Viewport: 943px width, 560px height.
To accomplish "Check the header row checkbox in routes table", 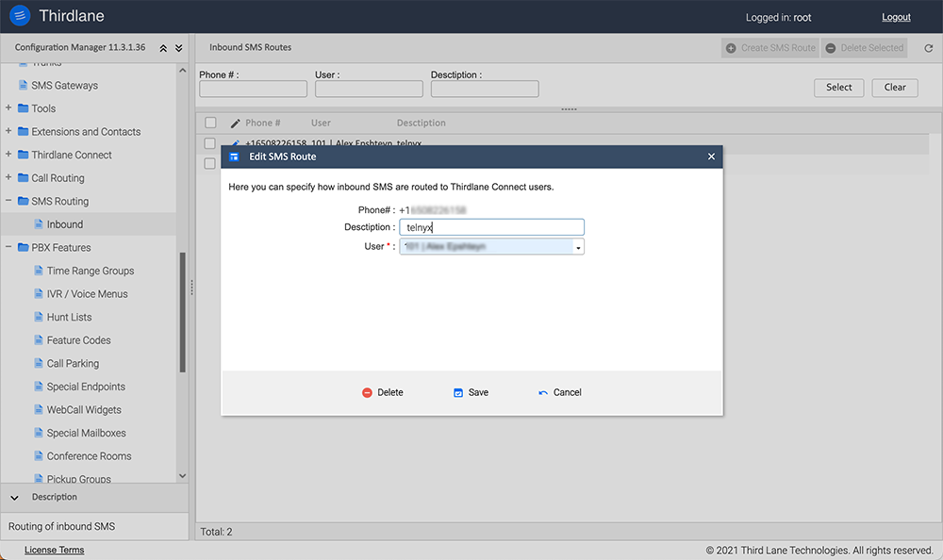I will click(210, 123).
